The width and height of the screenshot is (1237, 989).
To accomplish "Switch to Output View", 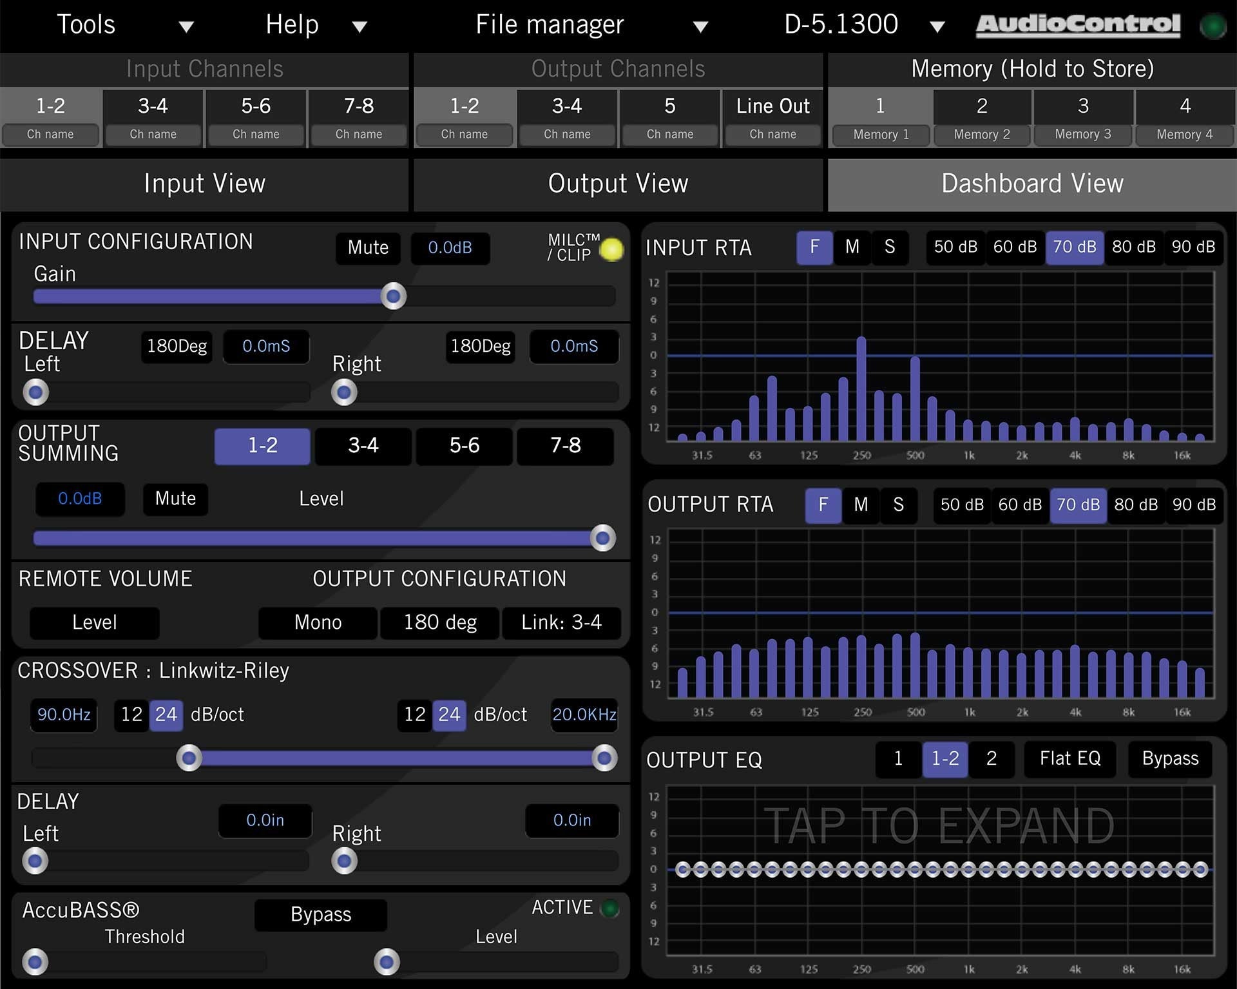I will (x=618, y=184).
